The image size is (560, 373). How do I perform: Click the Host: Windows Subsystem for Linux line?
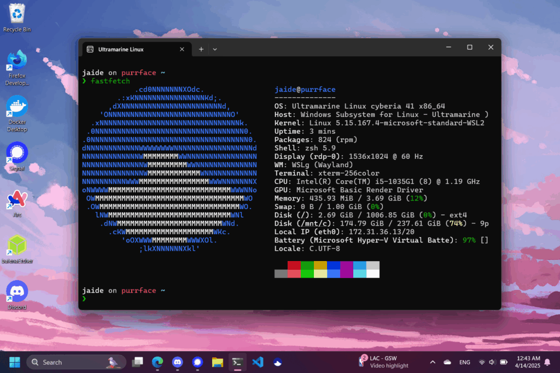[x=381, y=115]
